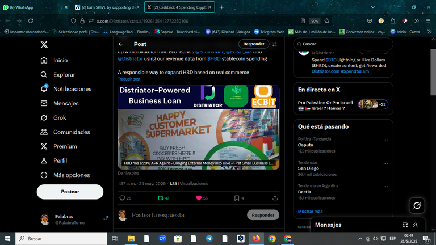
Task: Click Traducir post link
Action: 129,79
